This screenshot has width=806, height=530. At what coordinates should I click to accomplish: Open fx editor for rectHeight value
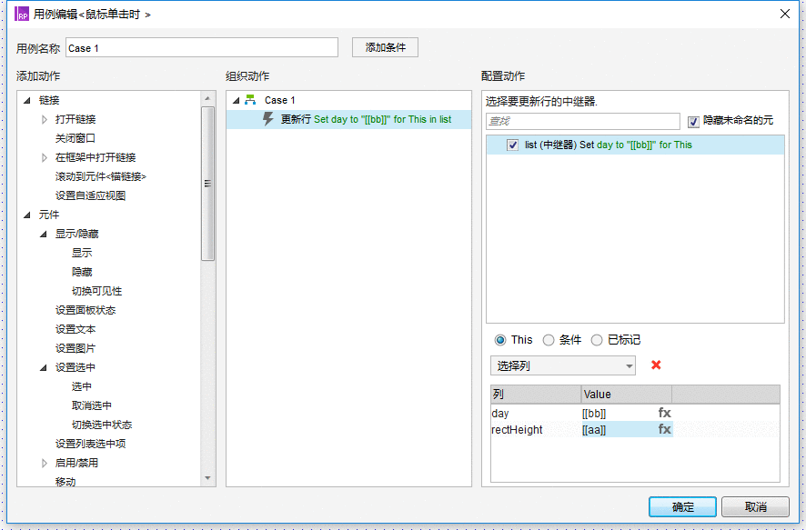coord(665,429)
